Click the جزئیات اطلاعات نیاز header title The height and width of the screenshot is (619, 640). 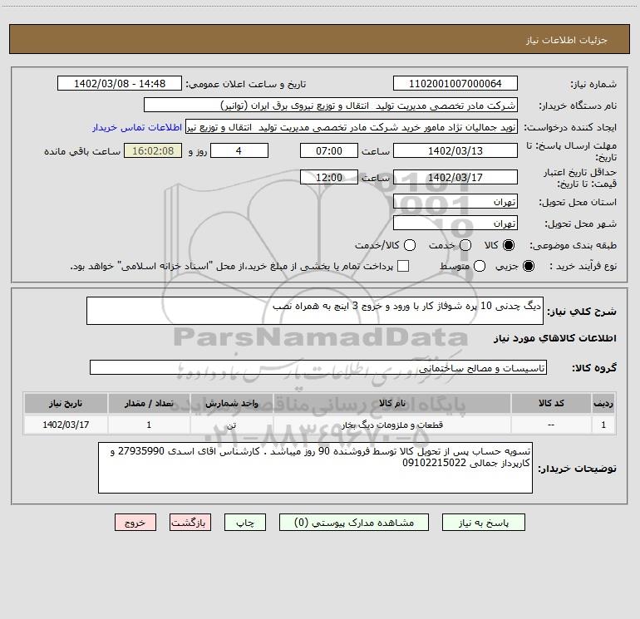567,40
